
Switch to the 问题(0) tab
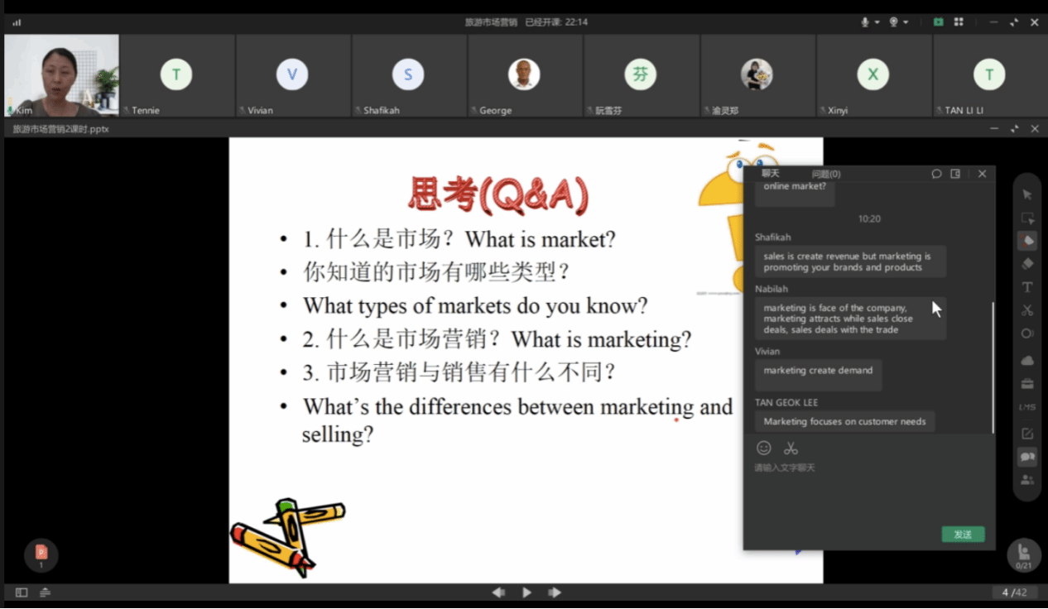825,174
